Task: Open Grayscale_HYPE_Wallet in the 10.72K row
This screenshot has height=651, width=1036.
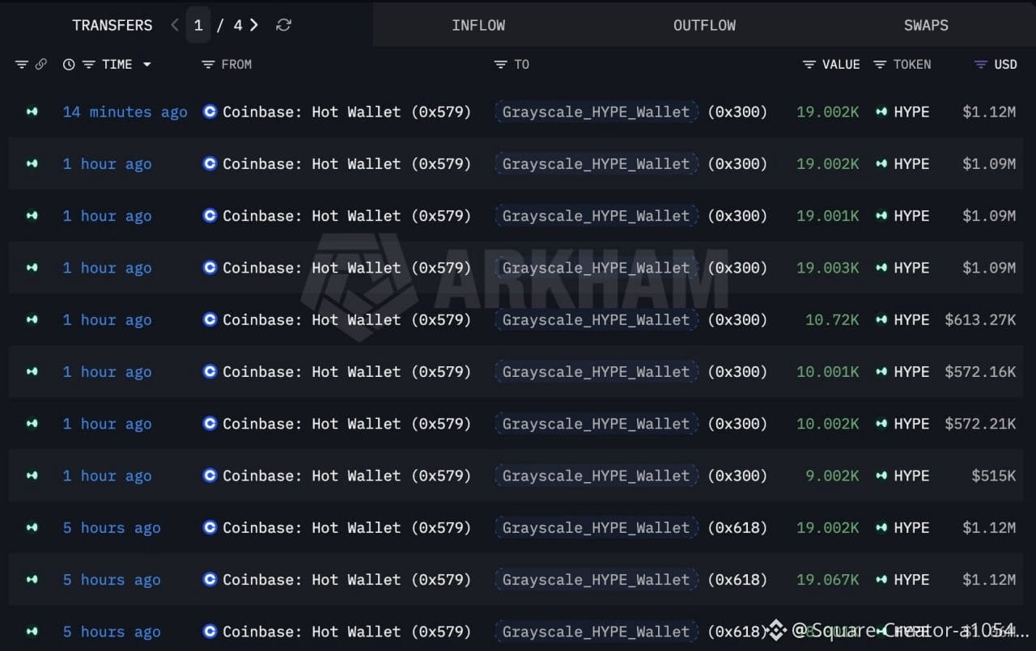Action: click(x=597, y=319)
